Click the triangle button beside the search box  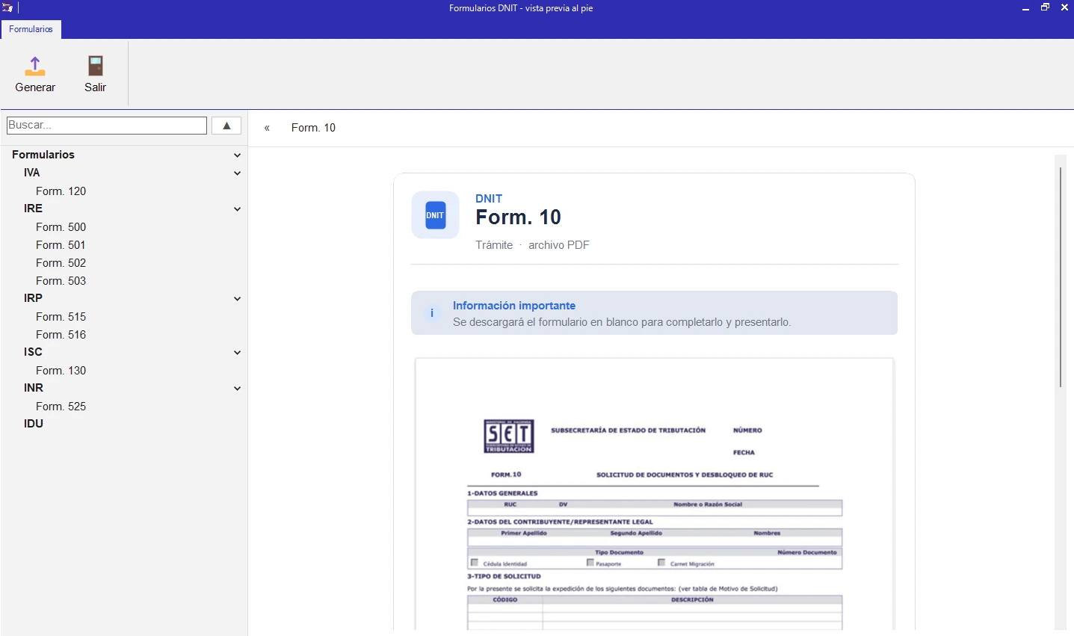coord(226,126)
